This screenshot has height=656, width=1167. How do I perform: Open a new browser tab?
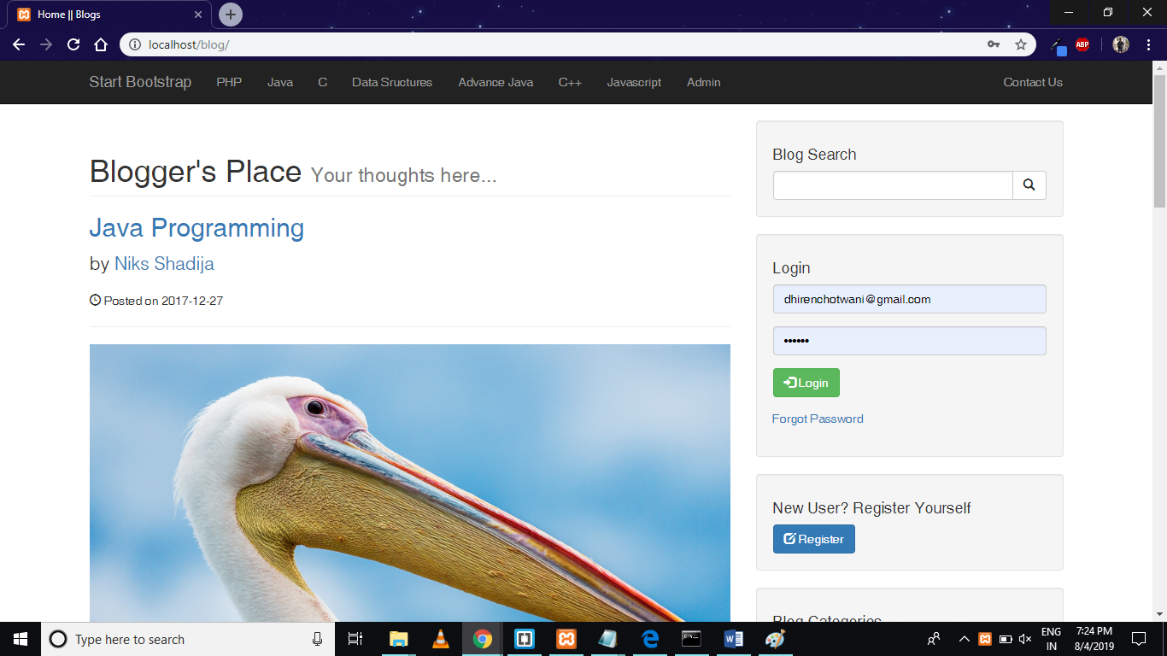point(231,15)
